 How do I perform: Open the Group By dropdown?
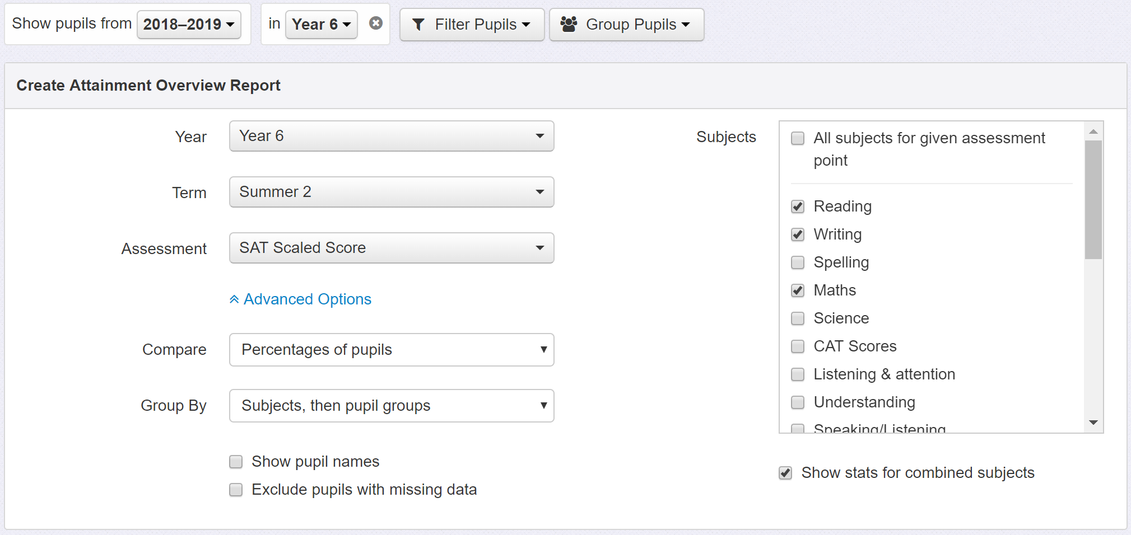tap(392, 406)
